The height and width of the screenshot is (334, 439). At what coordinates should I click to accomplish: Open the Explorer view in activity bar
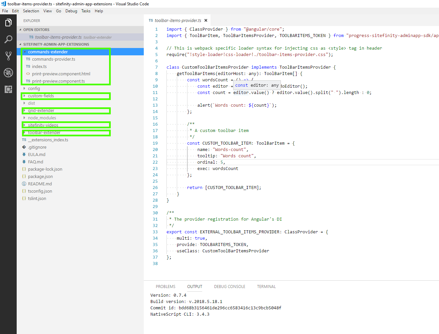click(x=8, y=23)
